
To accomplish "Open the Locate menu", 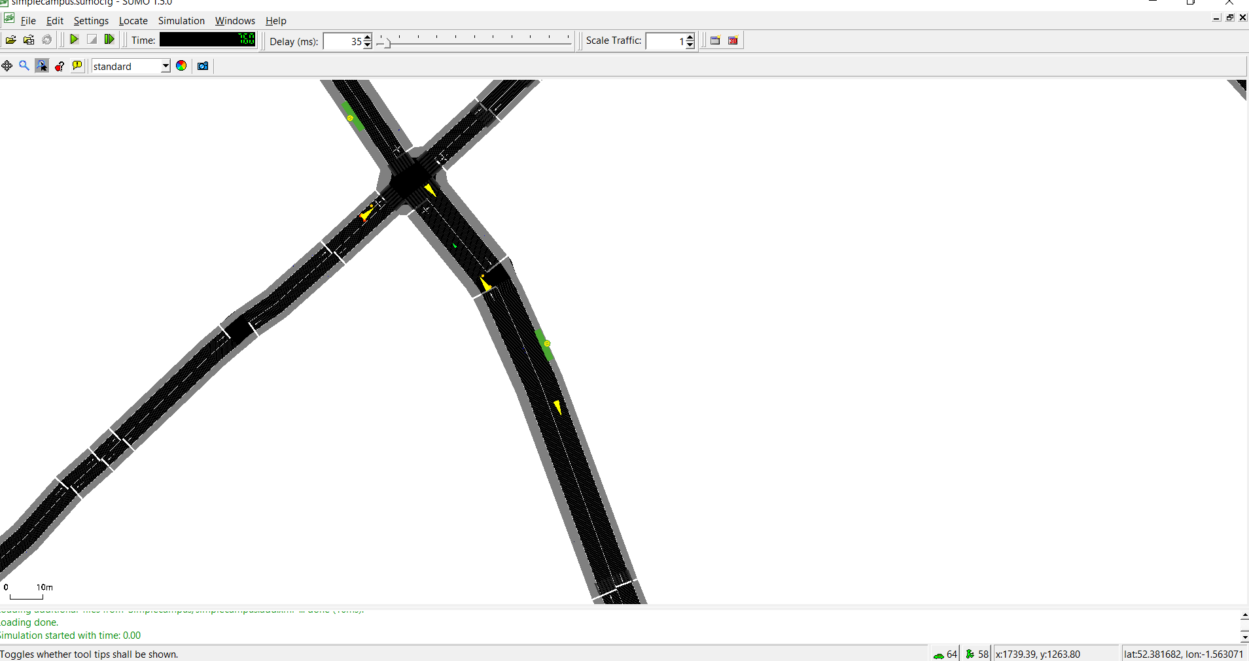I will click(133, 21).
